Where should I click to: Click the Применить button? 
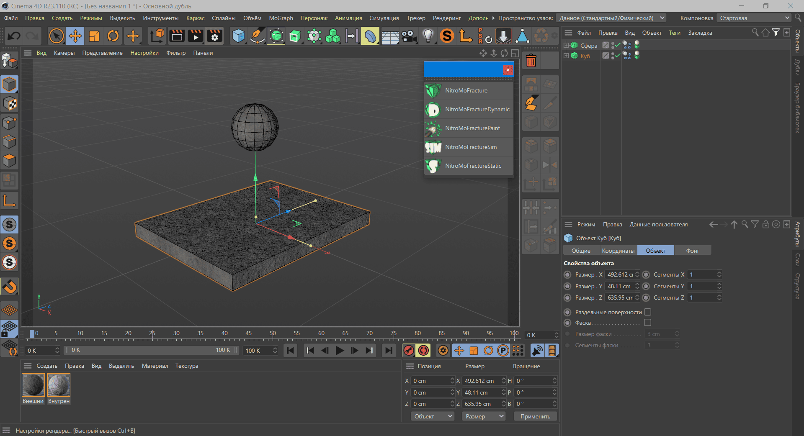[x=535, y=416]
